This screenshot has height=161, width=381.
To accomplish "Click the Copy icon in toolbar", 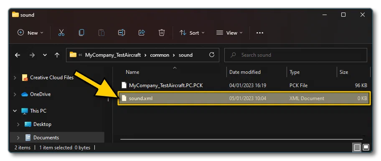I will pyautogui.click(x=81, y=33).
